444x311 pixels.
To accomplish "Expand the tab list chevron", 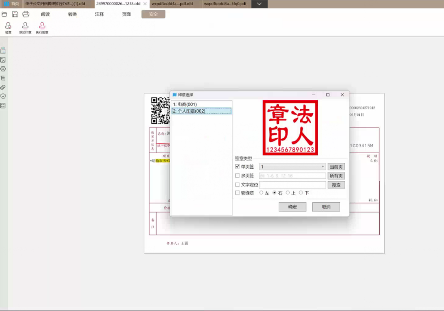I will tap(259, 4).
